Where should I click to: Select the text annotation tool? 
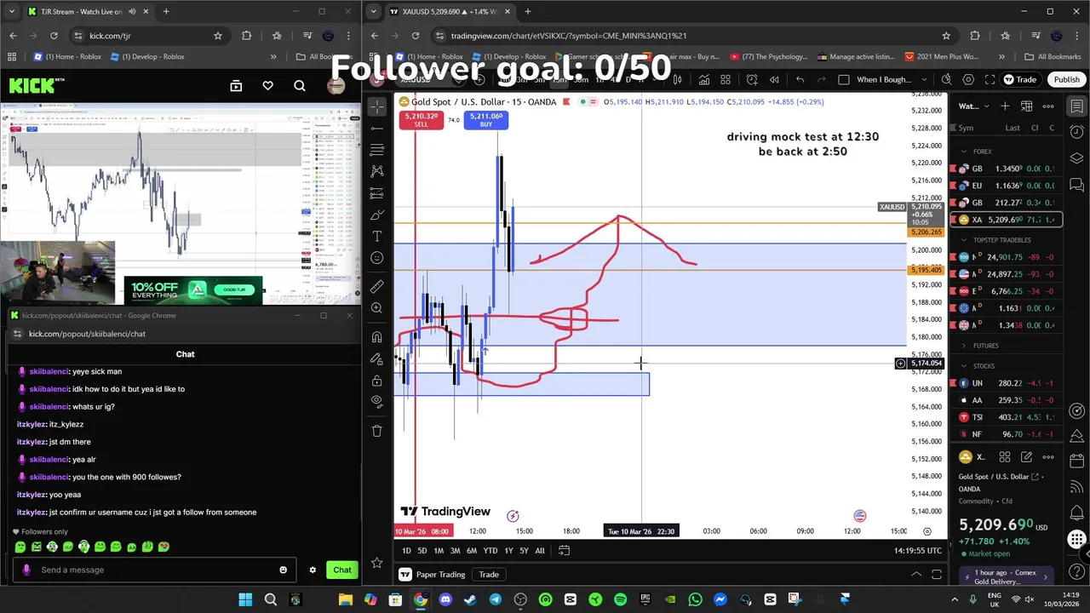pyautogui.click(x=377, y=236)
